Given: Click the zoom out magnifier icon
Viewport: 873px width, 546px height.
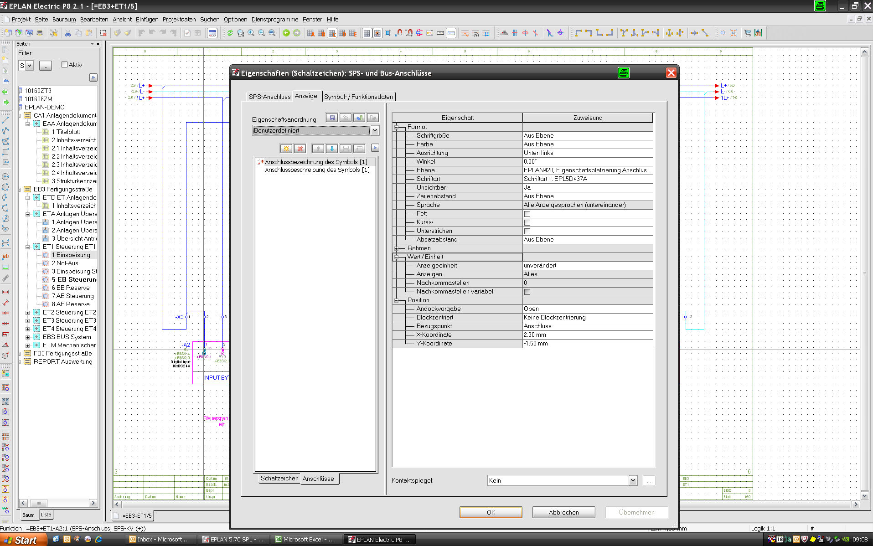Looking at the screenshot, I should point(262,33).
